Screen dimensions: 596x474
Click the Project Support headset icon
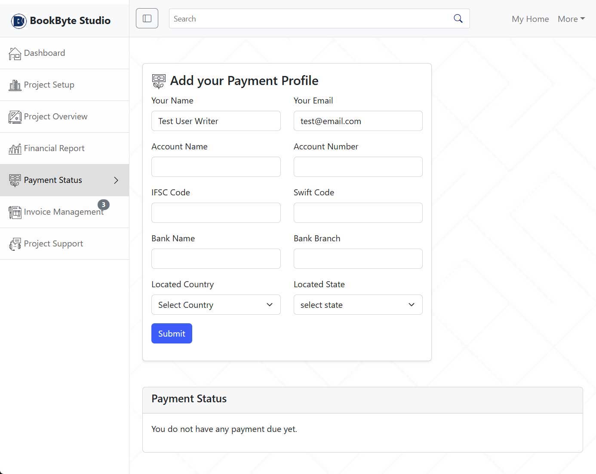click(15, 244)
